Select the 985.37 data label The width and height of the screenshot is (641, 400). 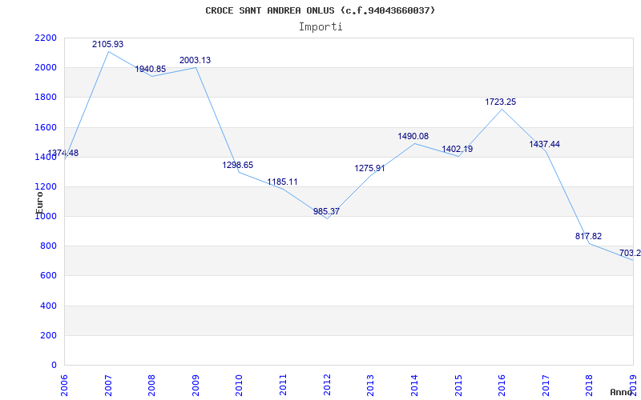[326, 211]
